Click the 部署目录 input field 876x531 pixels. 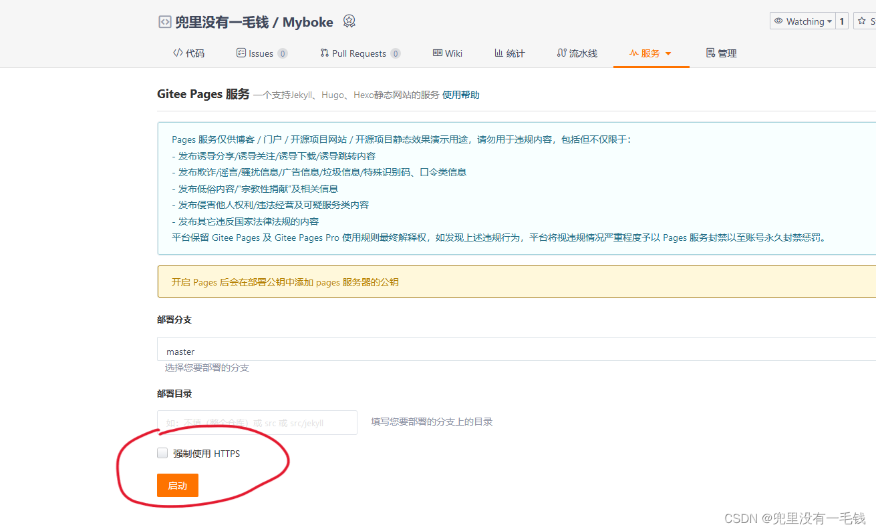(257, 422)
